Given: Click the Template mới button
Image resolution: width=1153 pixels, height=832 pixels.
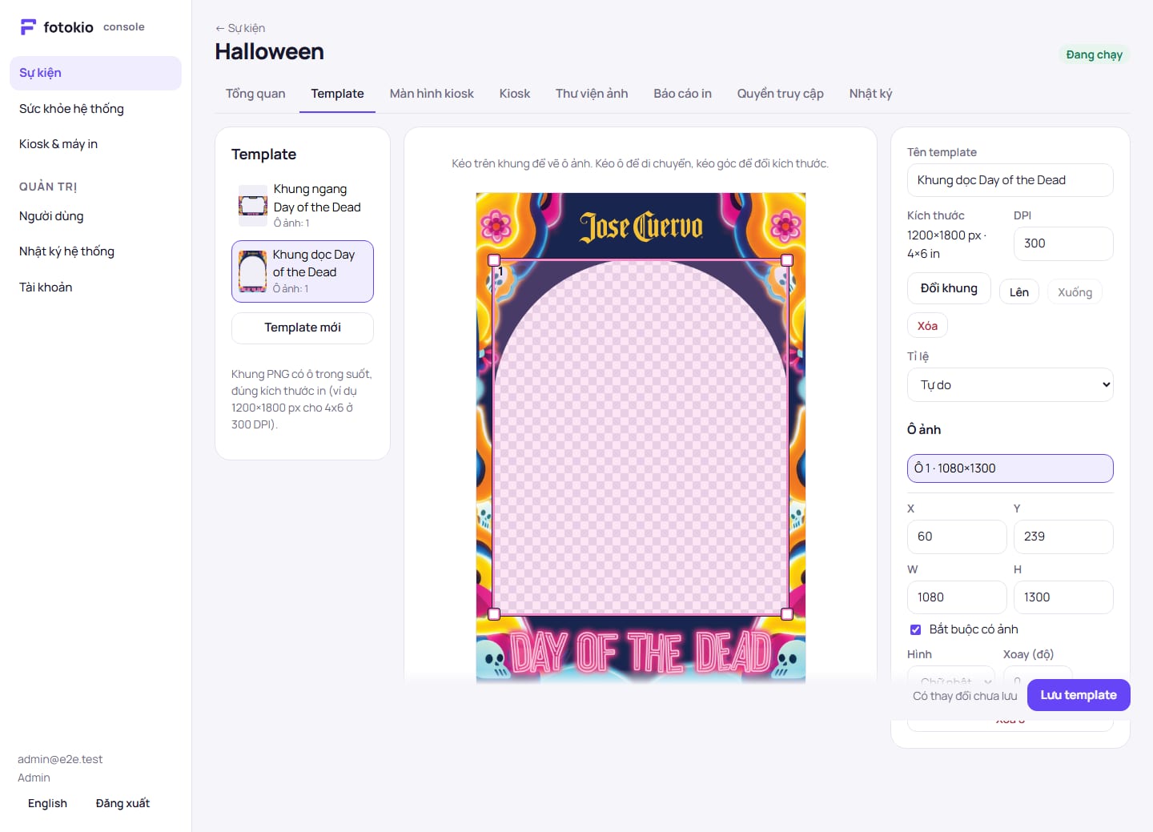Looking at the screenshot, I should 303,328.
